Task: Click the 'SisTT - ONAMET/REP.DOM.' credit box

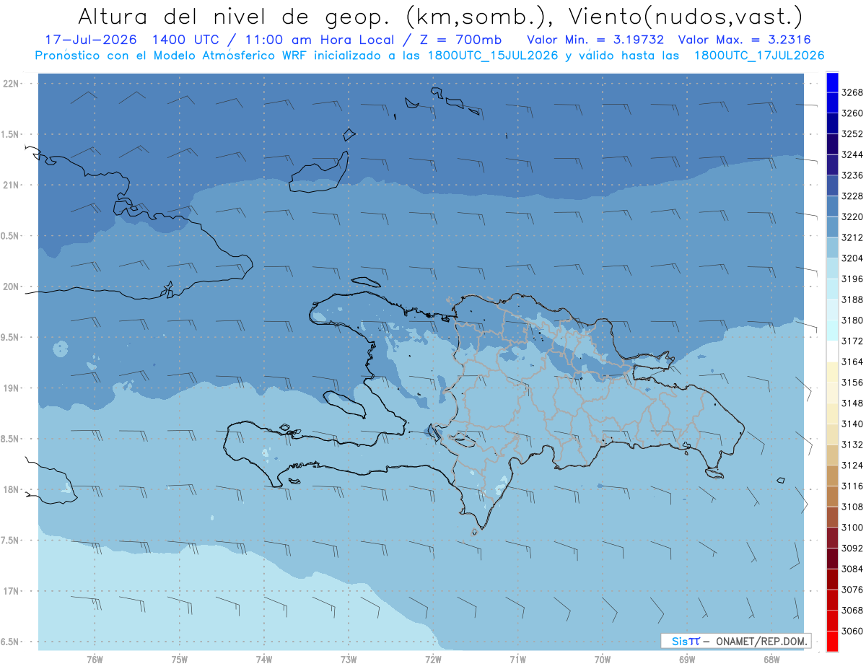Action: (738, 641)
